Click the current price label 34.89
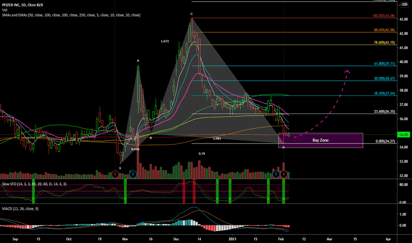The width and height of the screenshot is (412, 243). [x=404, y=135]
